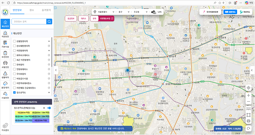Print the map using printer icon
255x135 pixels.
pos(249,121)
